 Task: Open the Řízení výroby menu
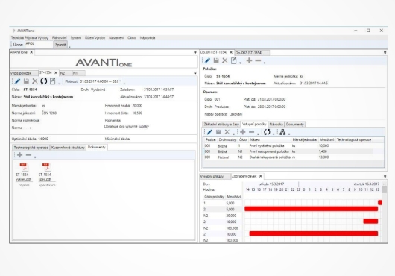(95, 37)
